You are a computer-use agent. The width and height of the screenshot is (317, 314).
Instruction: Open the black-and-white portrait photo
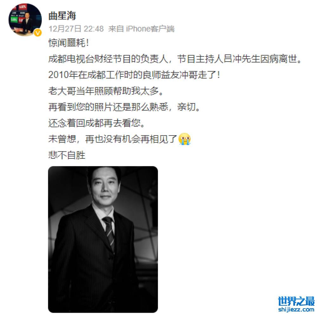click(103, 239)
